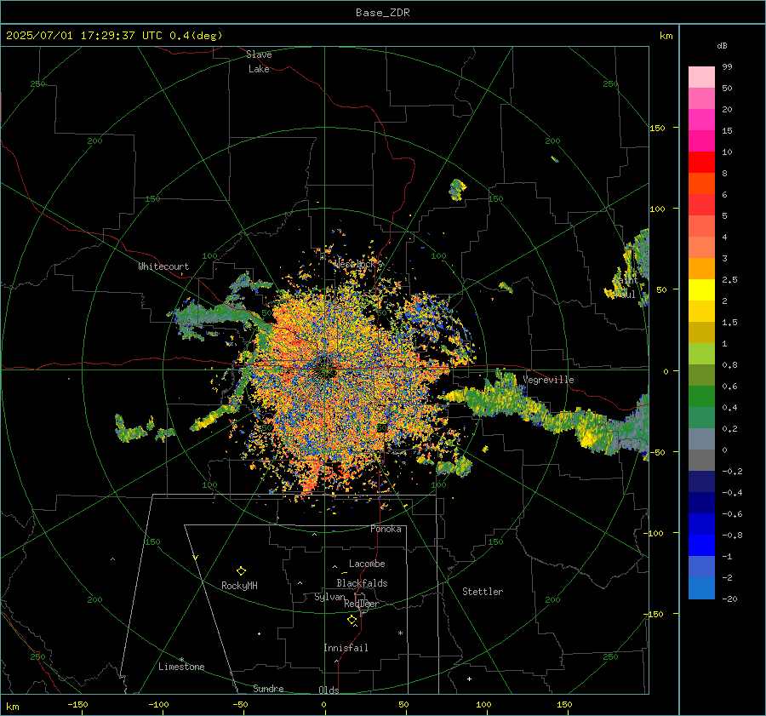Select the Innisfail city label

[x=346, y=648]
